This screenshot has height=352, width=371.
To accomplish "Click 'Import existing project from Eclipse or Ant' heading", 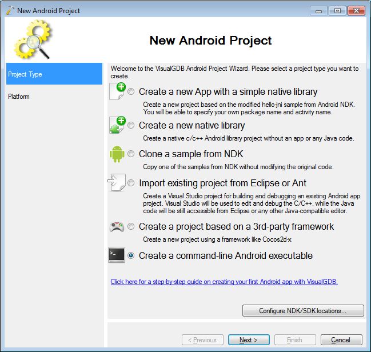I will point(222,183).
